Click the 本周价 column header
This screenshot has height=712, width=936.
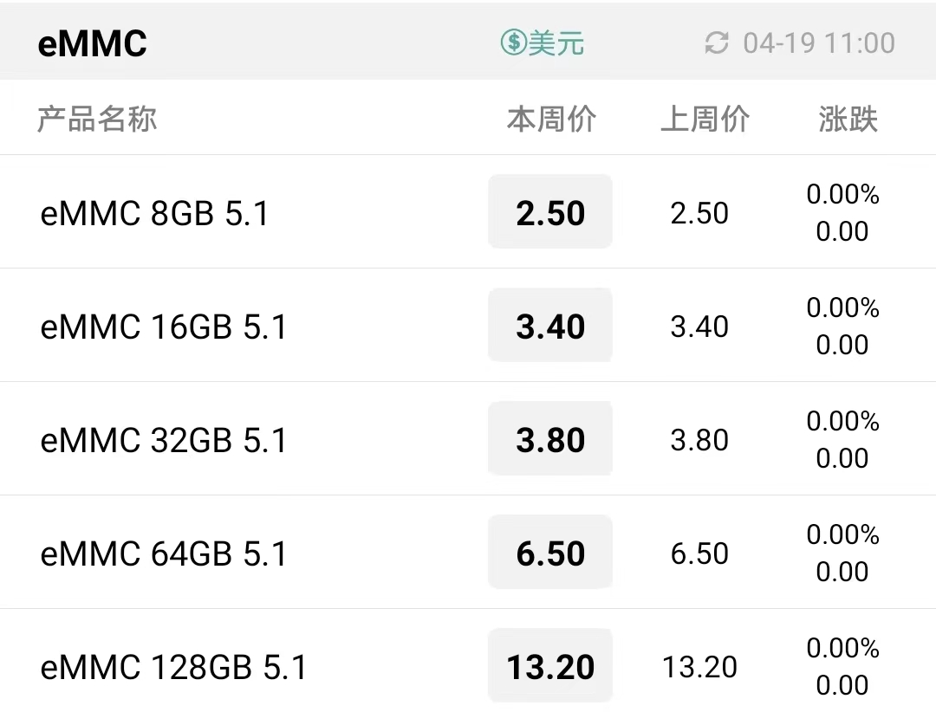point(551,119)
